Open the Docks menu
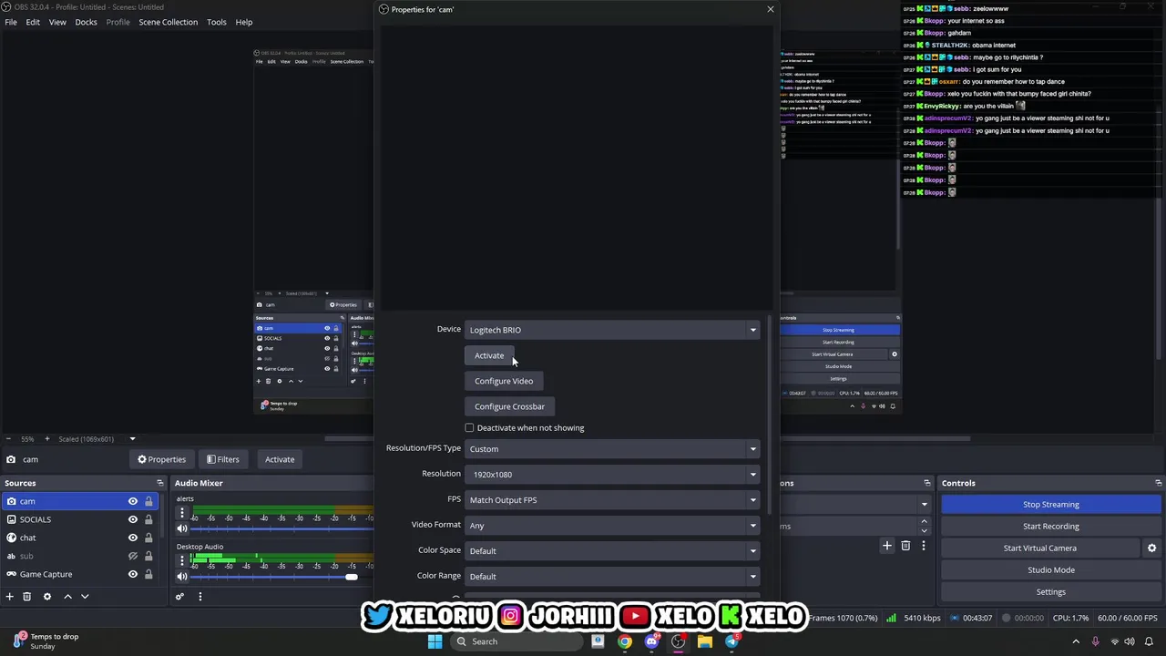Screen dimensions: 1166x656 coord(86,22)
